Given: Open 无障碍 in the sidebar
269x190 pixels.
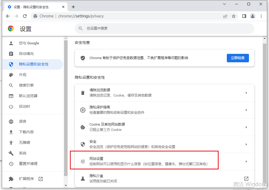Looking at the screenshot, I should coord(33,142).
